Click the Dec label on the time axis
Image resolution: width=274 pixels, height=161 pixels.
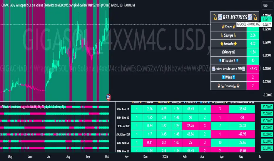click(146, 157)
